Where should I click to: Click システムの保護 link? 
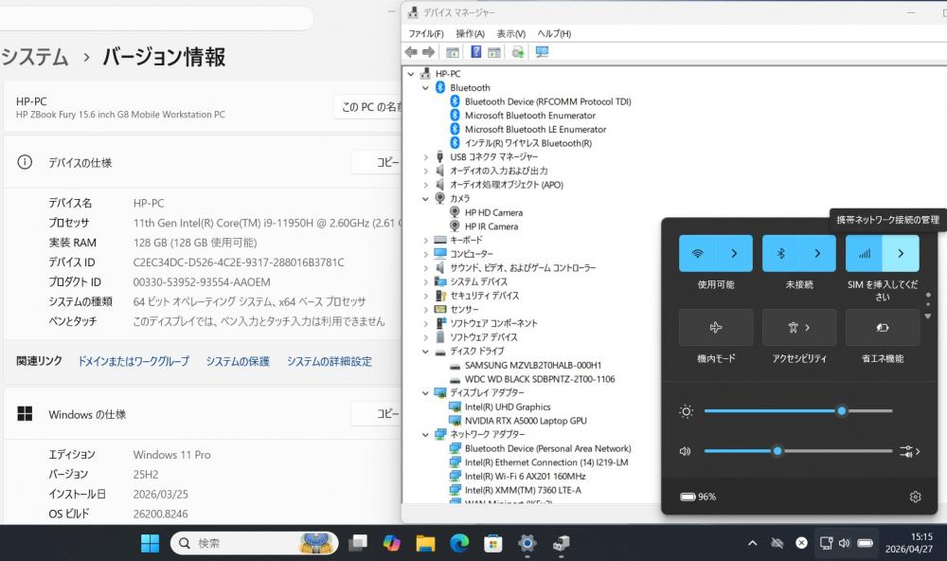click(238, 361)
